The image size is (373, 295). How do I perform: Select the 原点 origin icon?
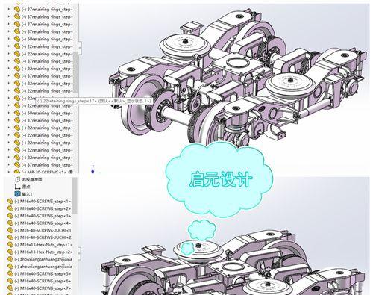click(17, 187)
